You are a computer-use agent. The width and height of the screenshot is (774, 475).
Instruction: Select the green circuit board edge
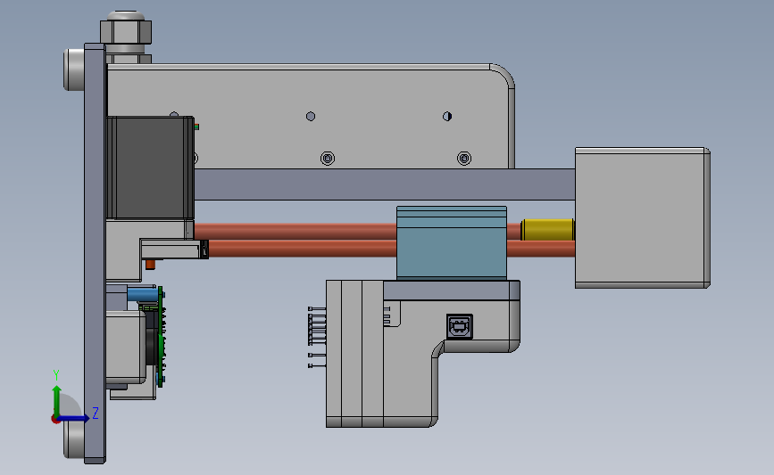click(161, 337)
